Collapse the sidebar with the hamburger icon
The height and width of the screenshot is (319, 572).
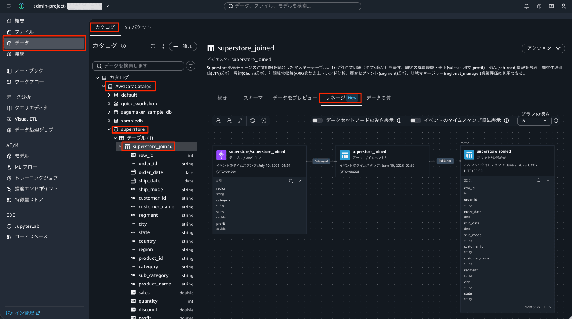click(10, 6)
